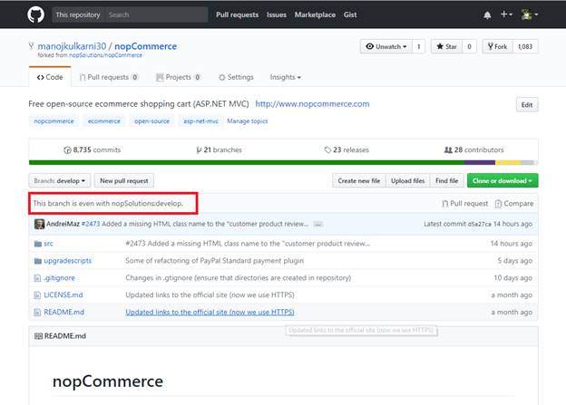Open nopCommerce repository name link
This screenshot has width=566, height=405.
click(145, 46)
